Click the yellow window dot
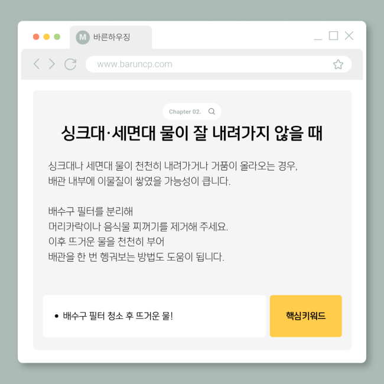Image resolution: width=384 pixels, height=384 pixels. (x=47, y=37)
